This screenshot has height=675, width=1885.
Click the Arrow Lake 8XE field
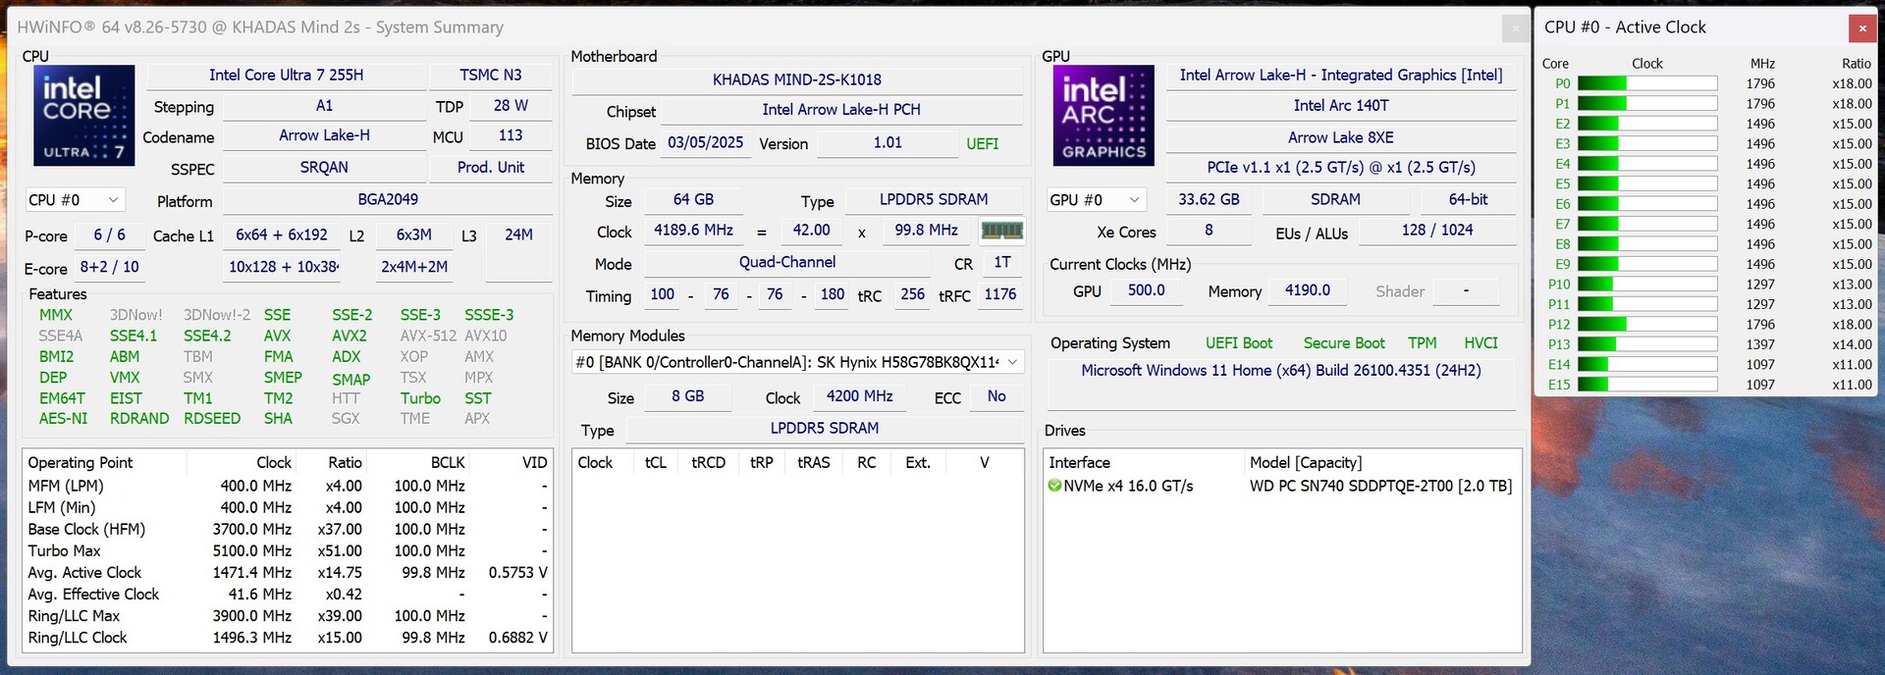(x=1341, y=137)
